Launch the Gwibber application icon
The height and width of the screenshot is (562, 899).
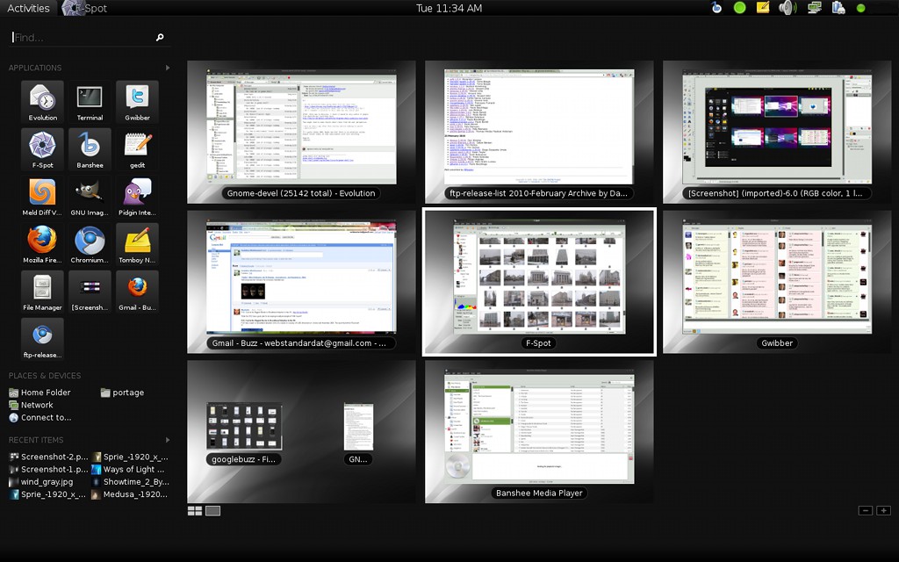coord(138,102)
